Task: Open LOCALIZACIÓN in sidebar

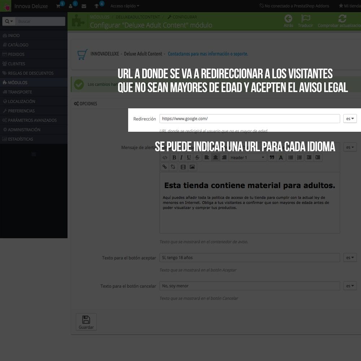Action: [x=34, y=101]
